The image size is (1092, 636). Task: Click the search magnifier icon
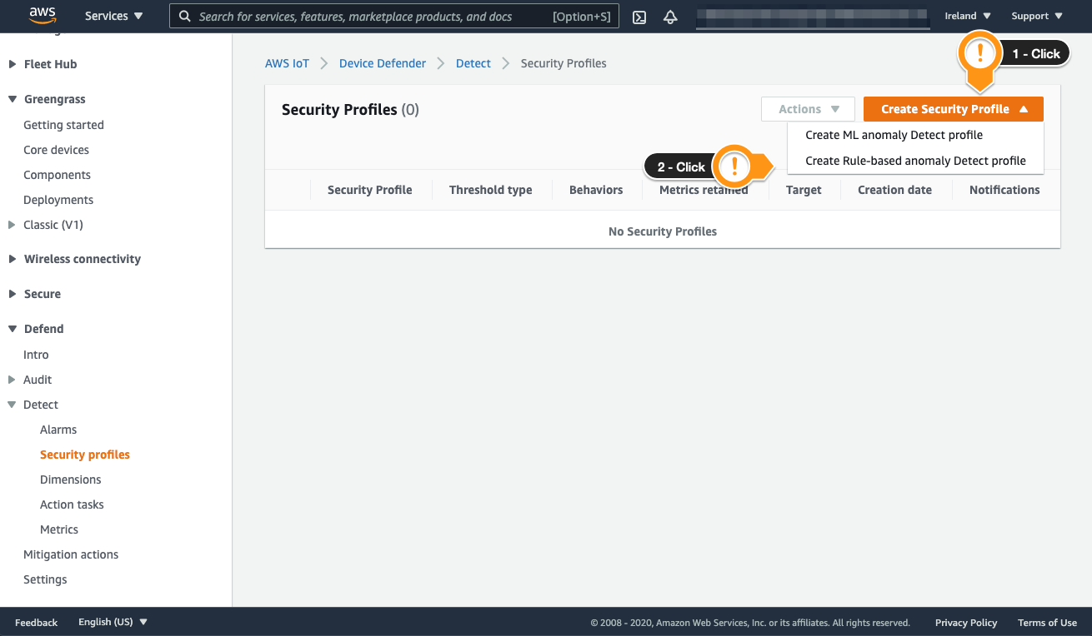[x=185, y=17]
